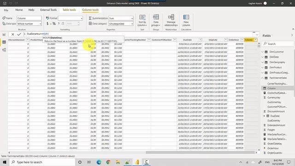Switch to Report view icon
Screen dimensions: 295x166
click(x=4, y=35)
